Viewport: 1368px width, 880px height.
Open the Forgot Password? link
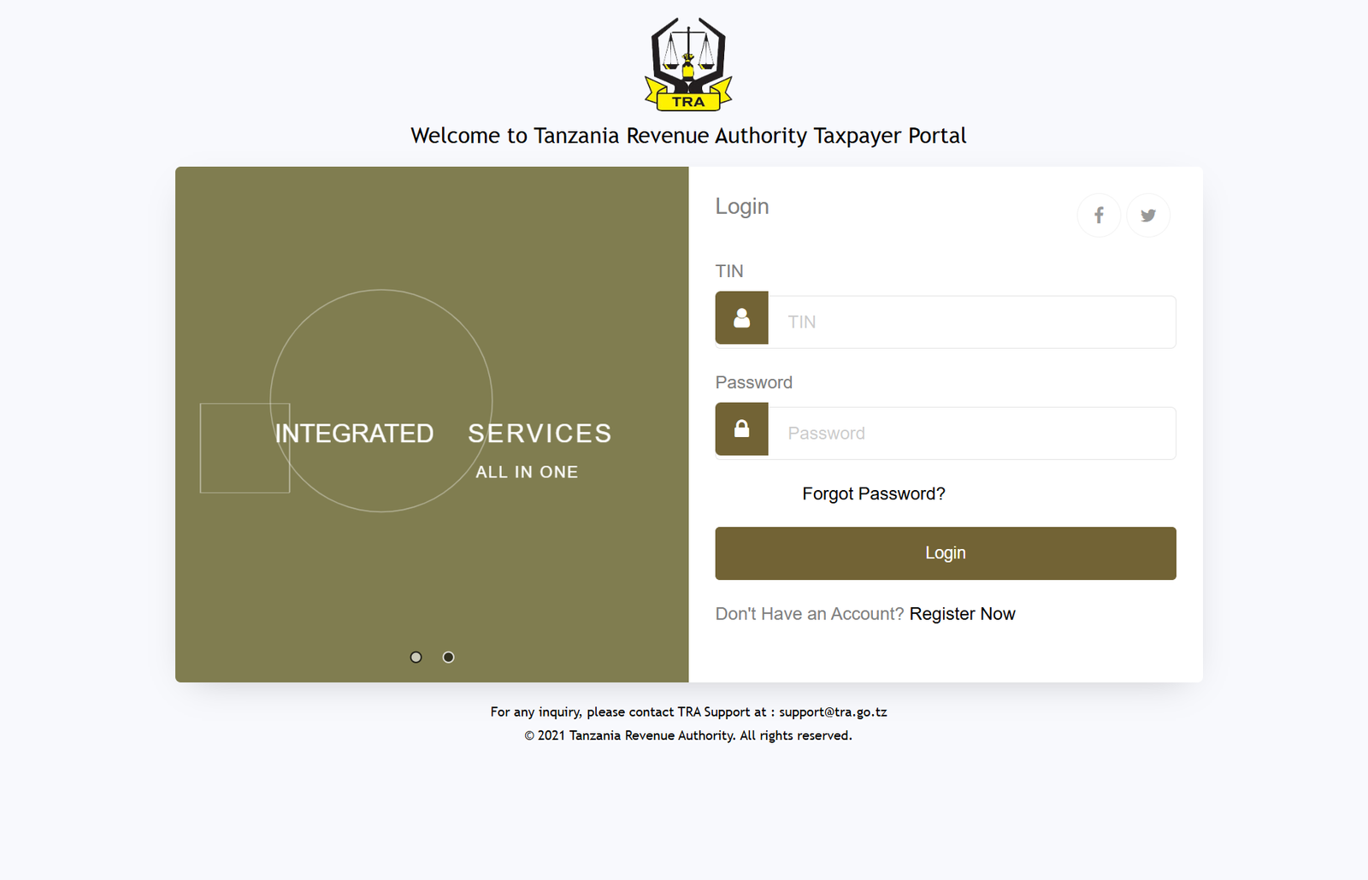tap(873, 494)
